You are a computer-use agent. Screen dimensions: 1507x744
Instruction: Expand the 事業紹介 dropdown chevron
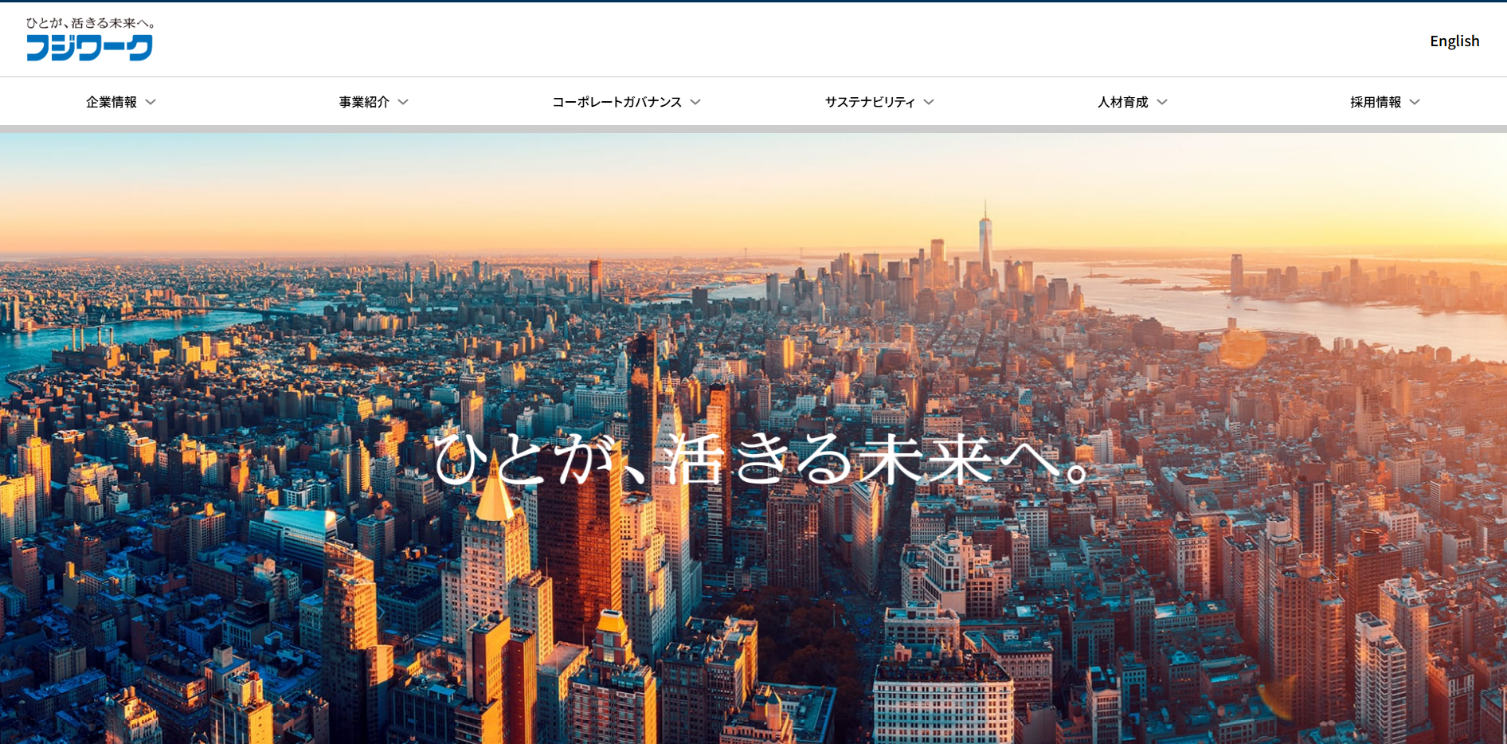coord(405,102)
